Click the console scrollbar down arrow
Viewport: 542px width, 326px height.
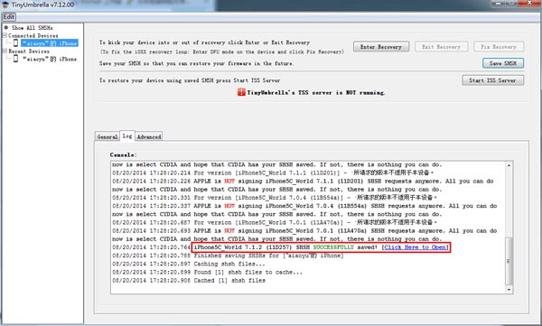click(509, 290)
